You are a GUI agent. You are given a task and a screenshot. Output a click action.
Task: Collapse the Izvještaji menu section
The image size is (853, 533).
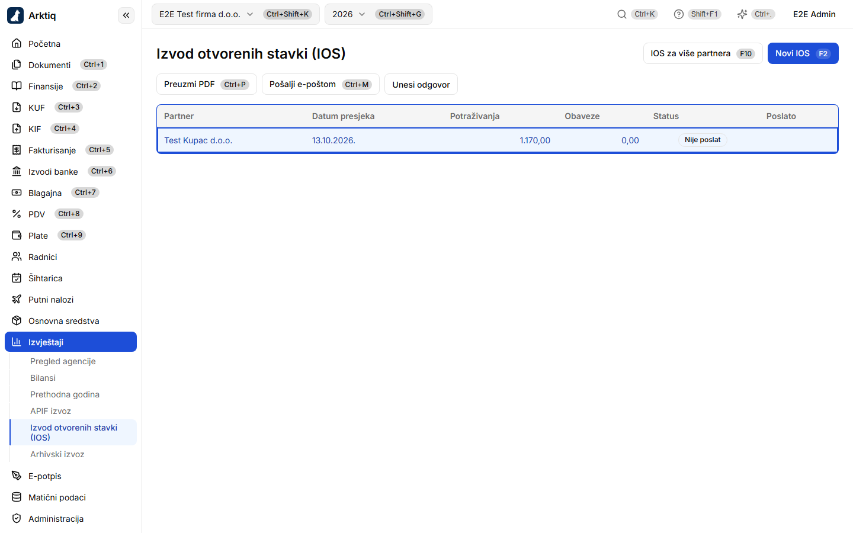[70, 342]
